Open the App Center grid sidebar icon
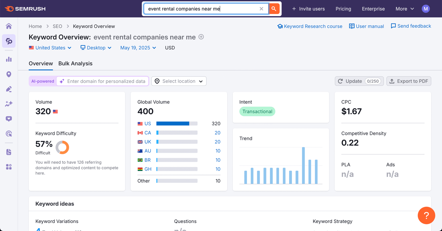Viewport: 442px width, 231px height. pyautogui.click(x=9, y=167)
